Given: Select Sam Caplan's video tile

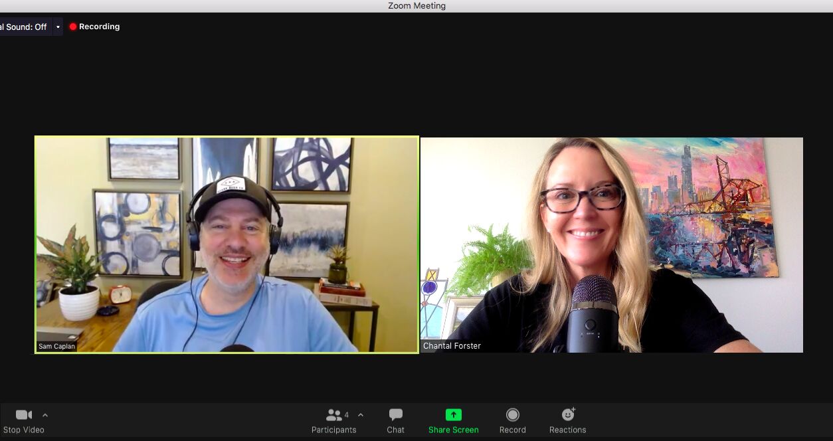Looking at the screenshot, I should (x=227, y=244).
